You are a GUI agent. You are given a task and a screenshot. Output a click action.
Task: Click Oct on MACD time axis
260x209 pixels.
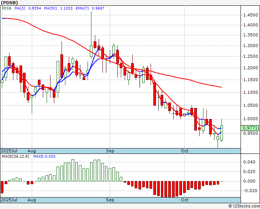tap(184, 200)
